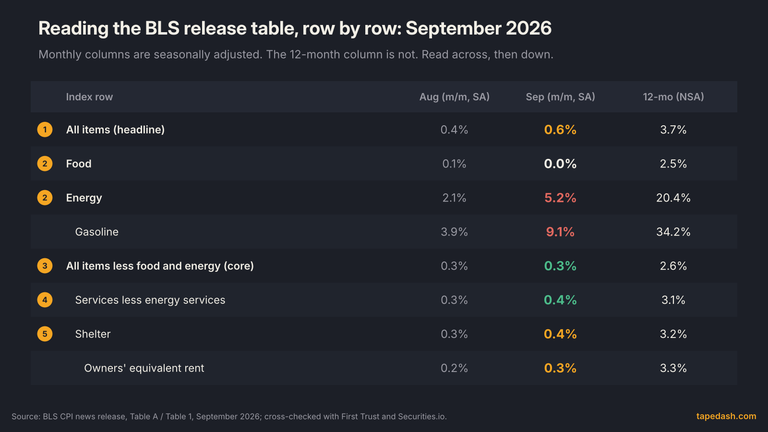Image resolution: width=768 pixels, height=432 pixels.
Task: Click the title "Reading the BLS release table"
Action: pos(295,28)
